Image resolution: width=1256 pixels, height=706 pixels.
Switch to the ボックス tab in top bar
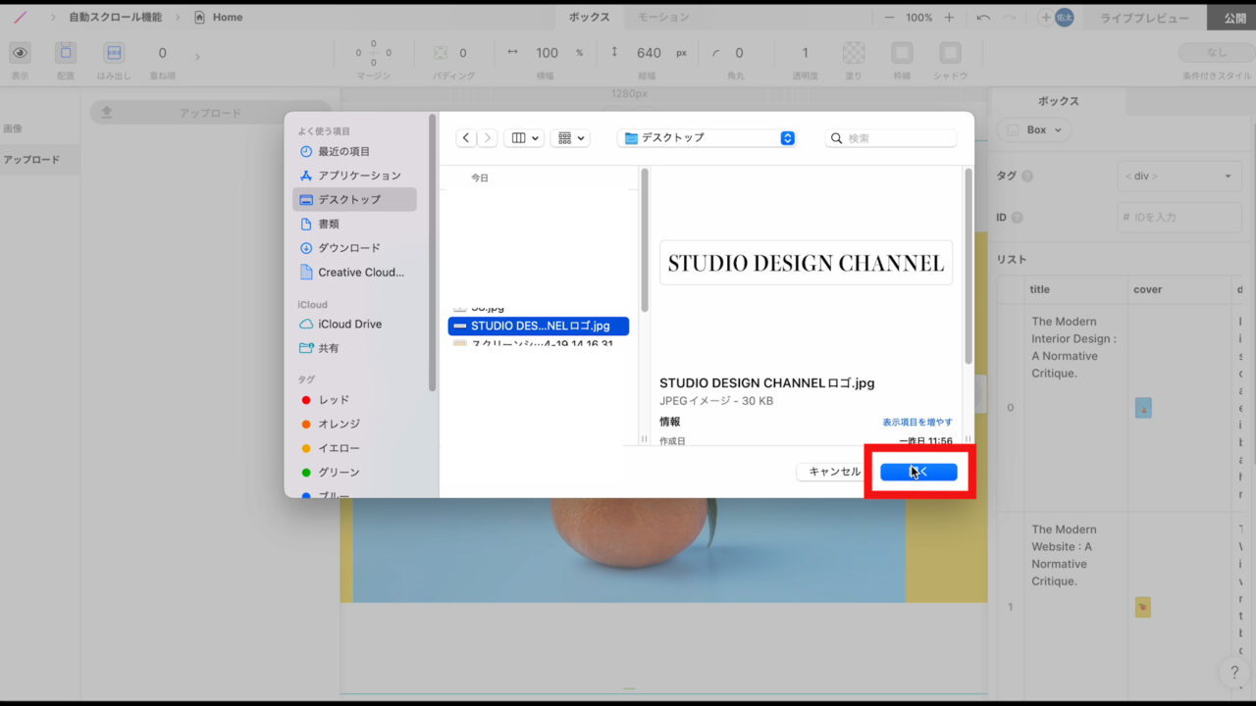click(x=589, y=17)
